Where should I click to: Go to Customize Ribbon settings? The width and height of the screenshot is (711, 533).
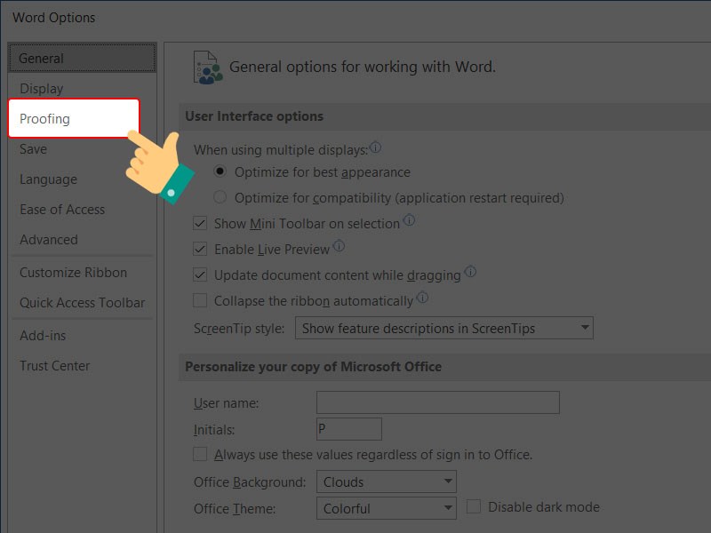click(73, 273)
